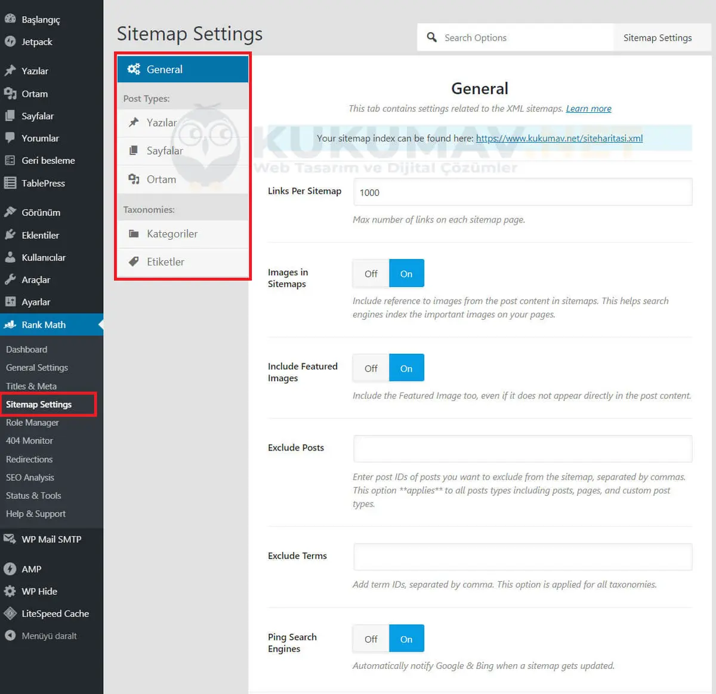Click the Geri besleme feedback icon
716x694 pixels.
(x=10, y=160)
